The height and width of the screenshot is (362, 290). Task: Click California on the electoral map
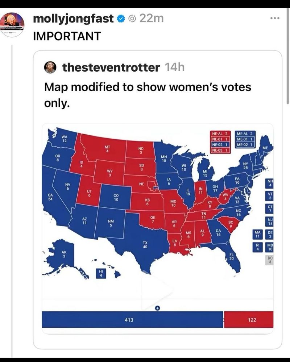[x=51, y=198]
